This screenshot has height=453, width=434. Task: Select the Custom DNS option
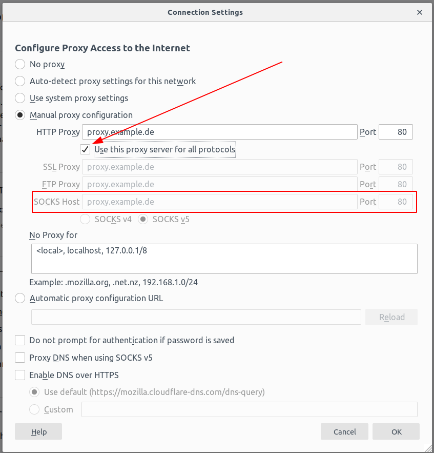pyautogui.click(x=34, y=409)
